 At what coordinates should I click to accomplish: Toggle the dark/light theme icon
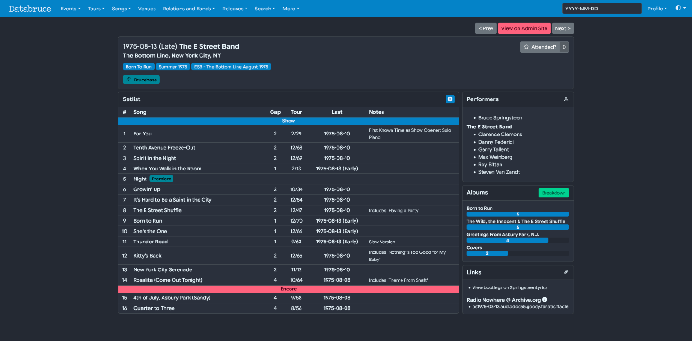(678, 8)
